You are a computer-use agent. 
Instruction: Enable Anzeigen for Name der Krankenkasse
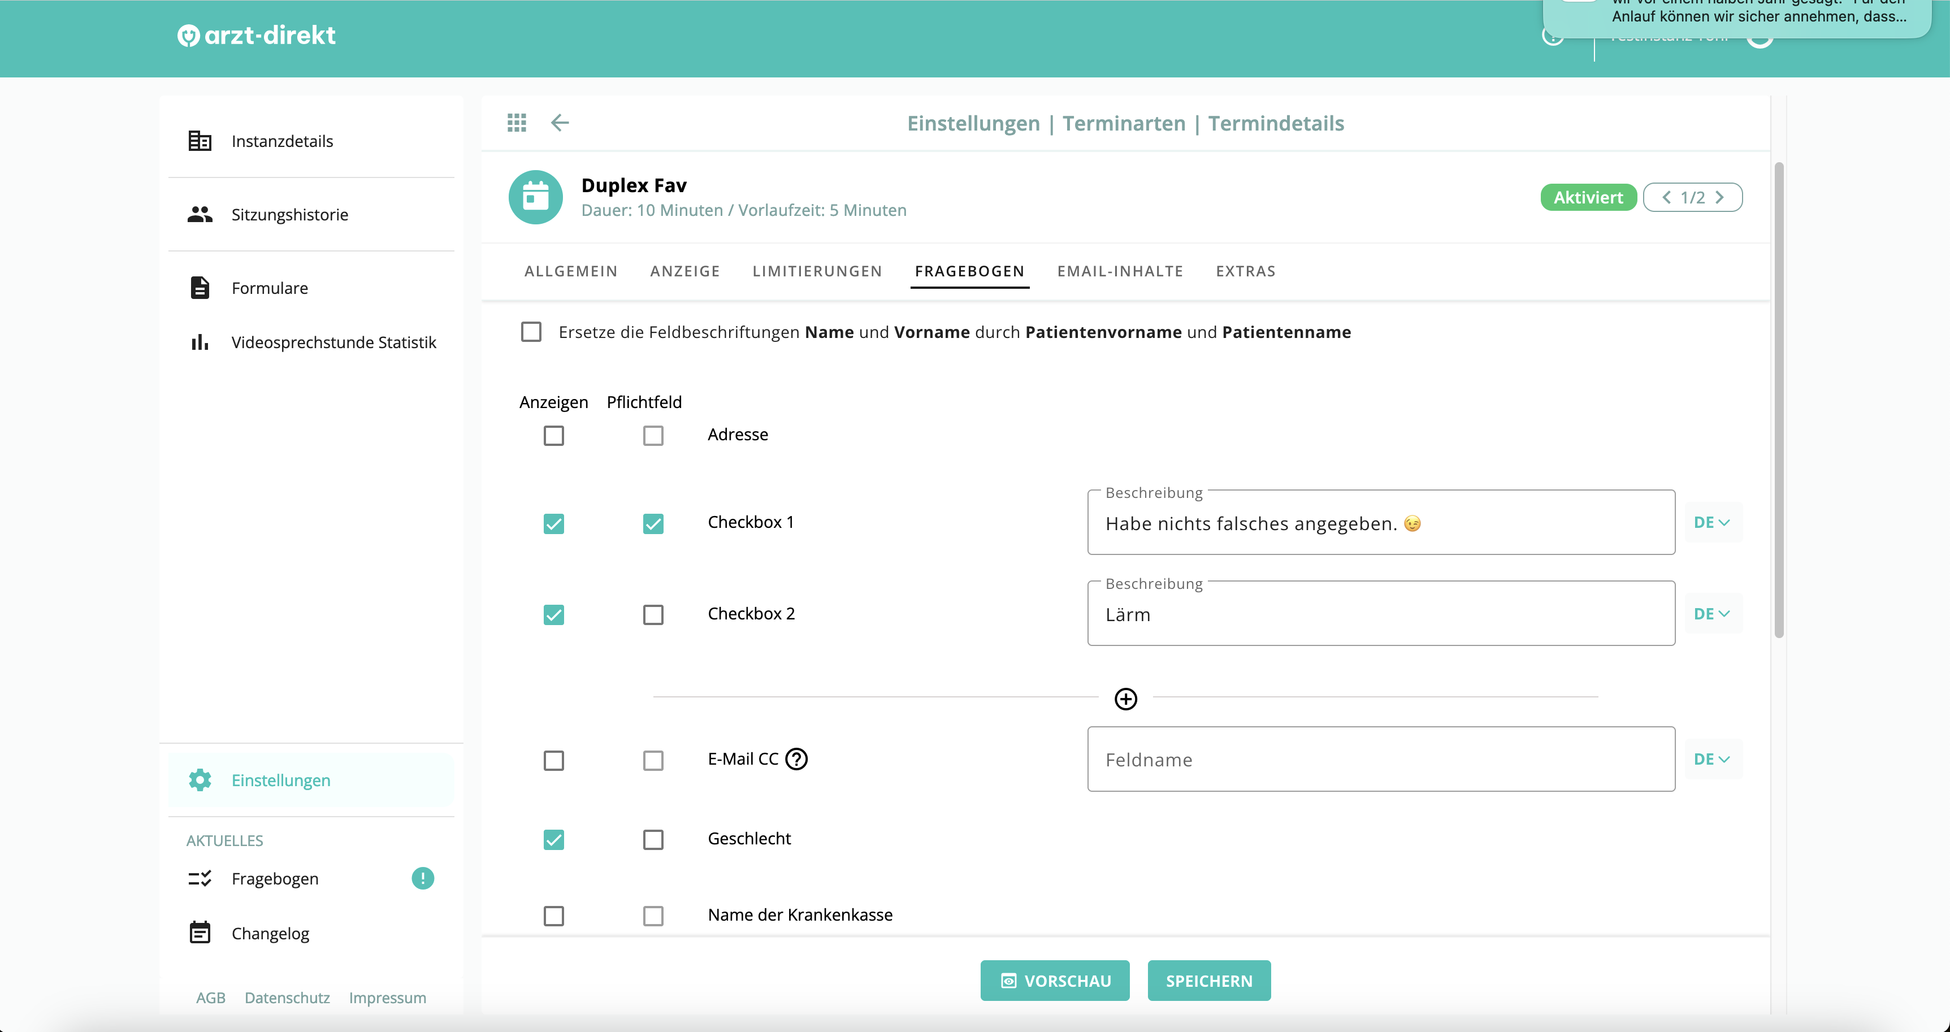point(553,916)
